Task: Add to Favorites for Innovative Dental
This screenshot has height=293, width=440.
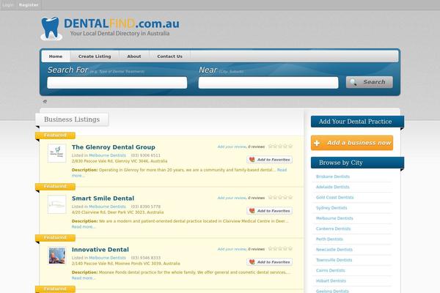Action: click(270, 262)
